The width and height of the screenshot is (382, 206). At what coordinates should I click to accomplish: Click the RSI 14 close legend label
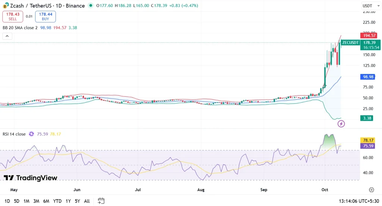15,134
